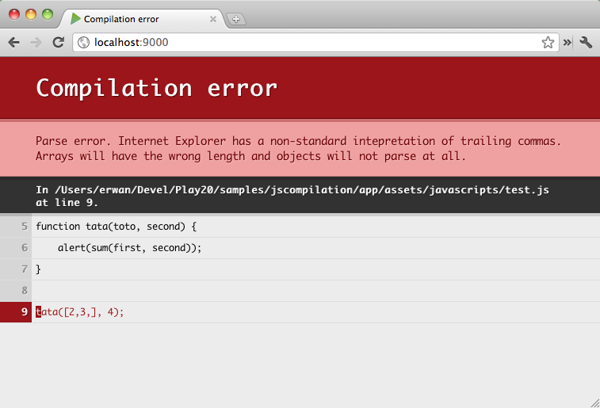The height and width of the screenshot is (408, 600).
Task: Bookmark this page with the star icon
Action: coord(548,43)
